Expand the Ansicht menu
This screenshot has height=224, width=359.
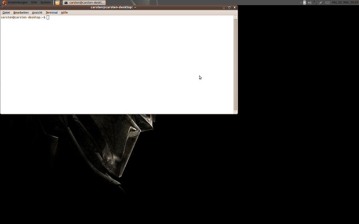pyautogui.click(x=37, y=13)
